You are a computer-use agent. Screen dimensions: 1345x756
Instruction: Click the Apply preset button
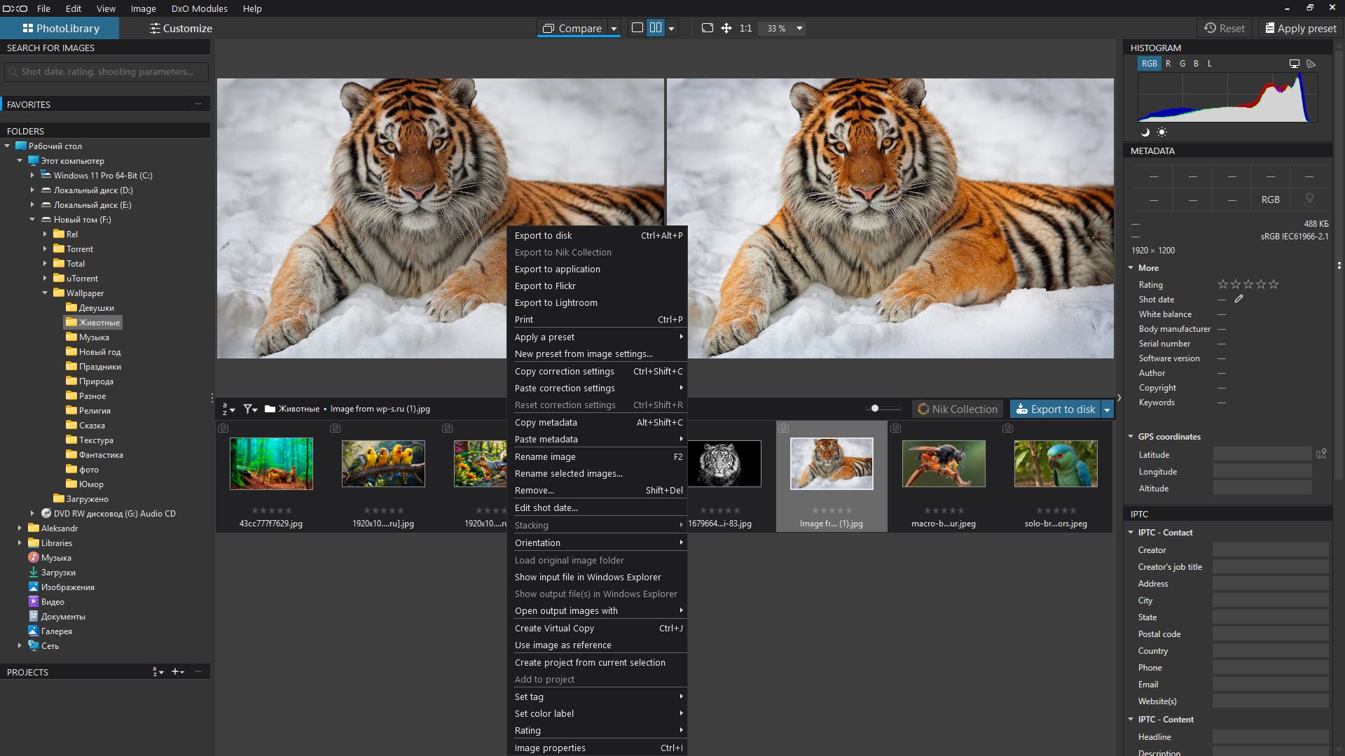[1300, 29]
